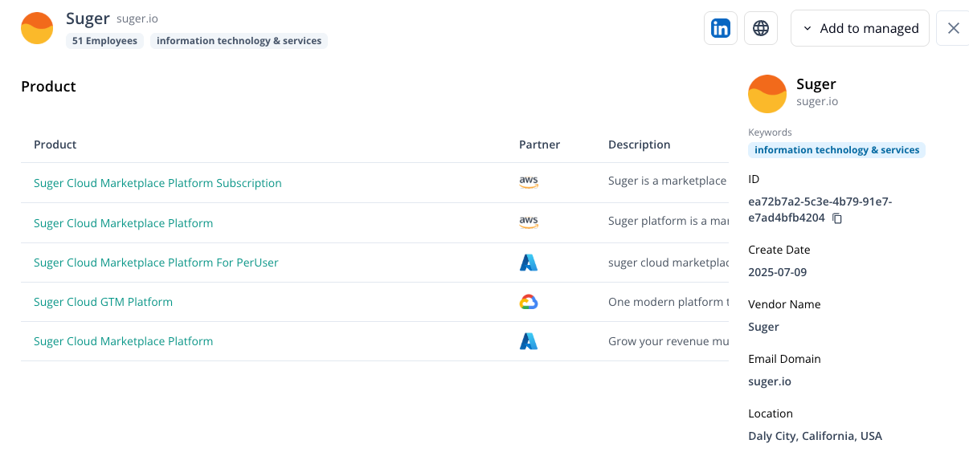
Task: Click AWS icon in Platform Subscription row
Action: (528, 183)
